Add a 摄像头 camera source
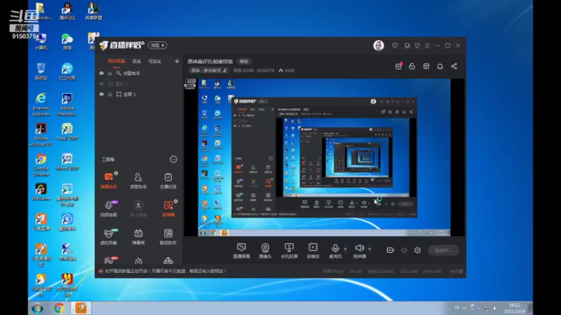The height and width of the screenshot is (315, 561). point(265,251)
